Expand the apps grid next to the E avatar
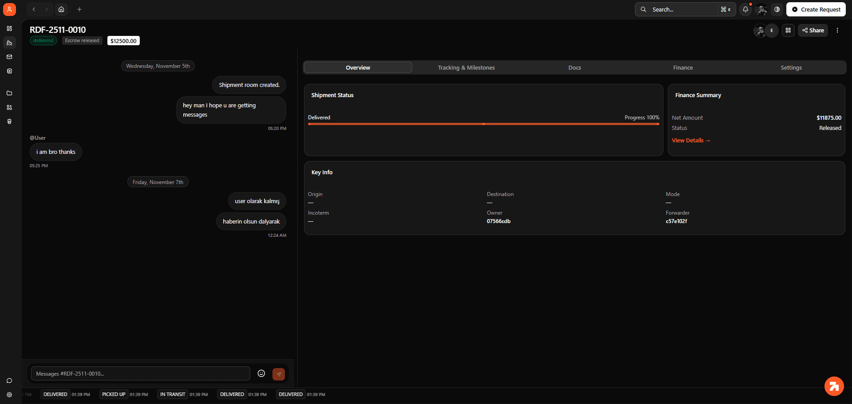Viewport: 852px width, 404px height. click(x=788, y=30)
